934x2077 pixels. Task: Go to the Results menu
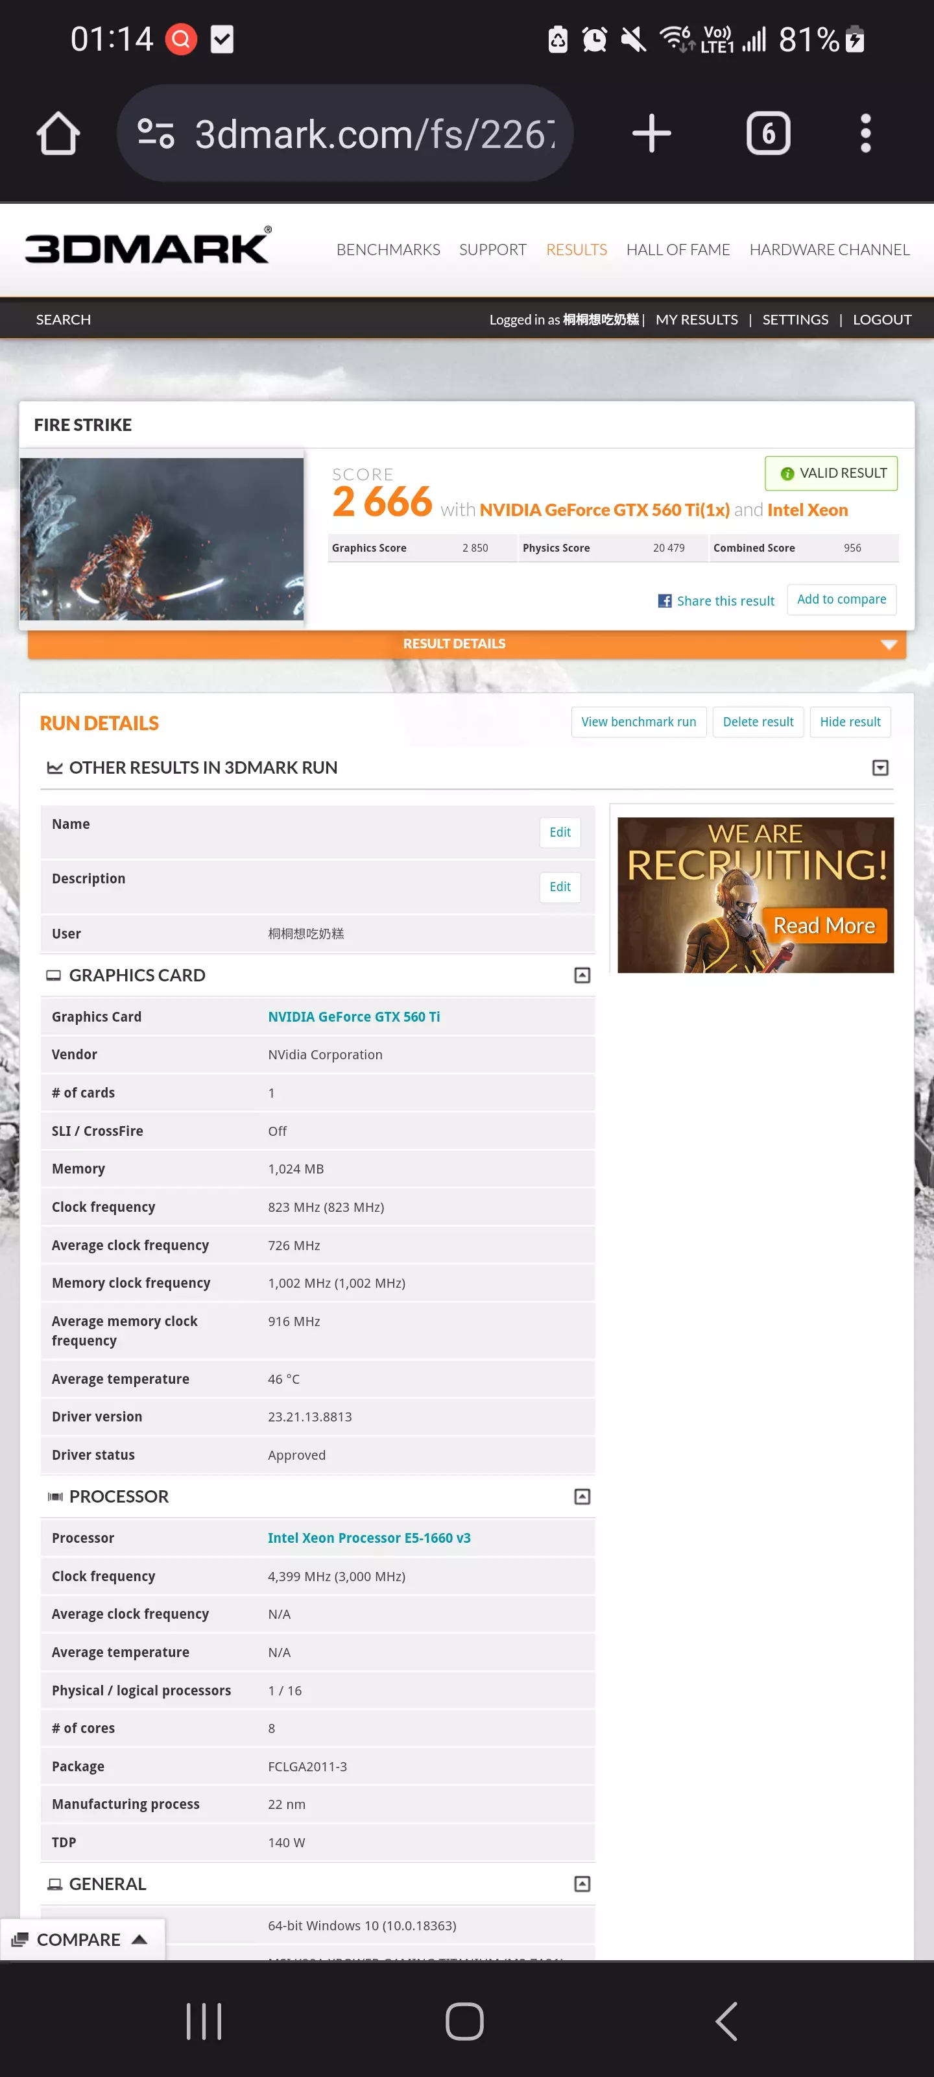576,250
